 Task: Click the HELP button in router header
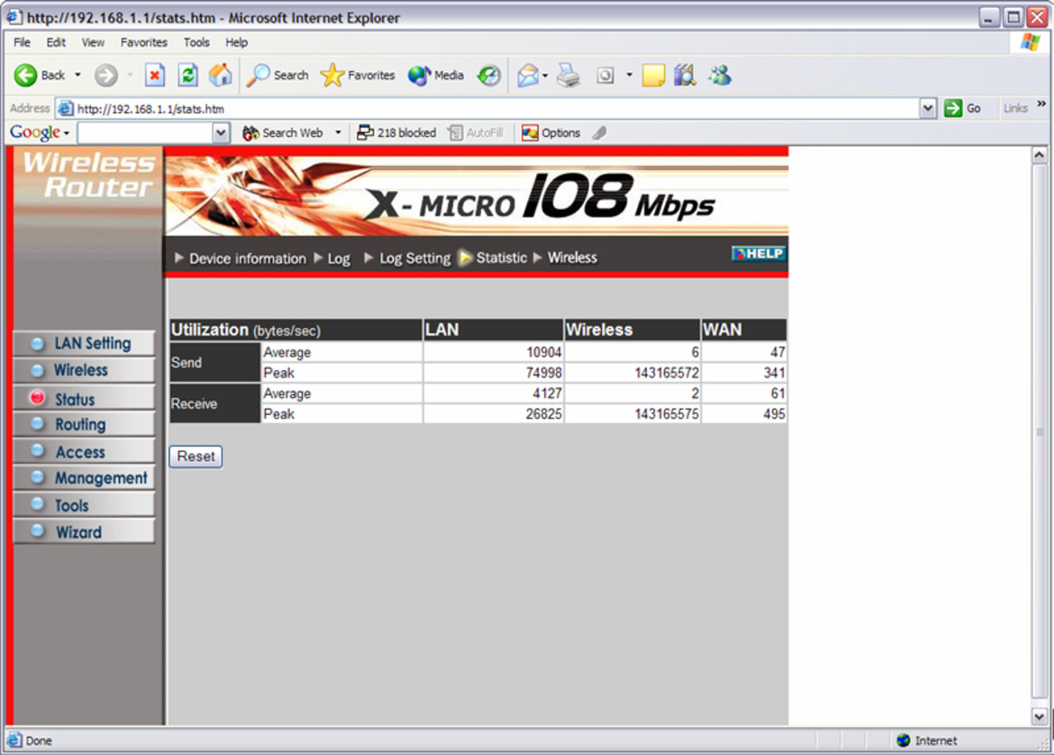[x=759, y=253]
